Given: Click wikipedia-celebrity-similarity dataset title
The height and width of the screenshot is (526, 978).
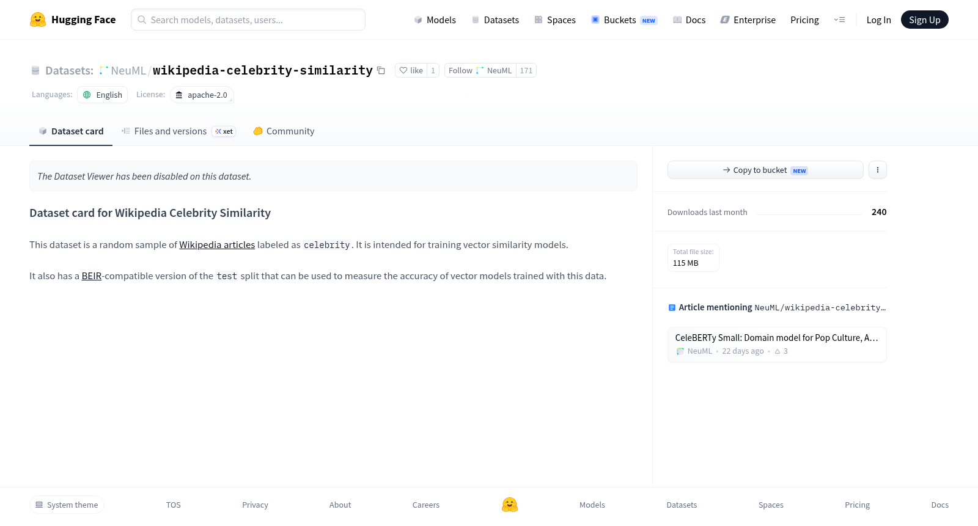Looking at the screenshot, I should pyautogui.click(x=263, y=70).
